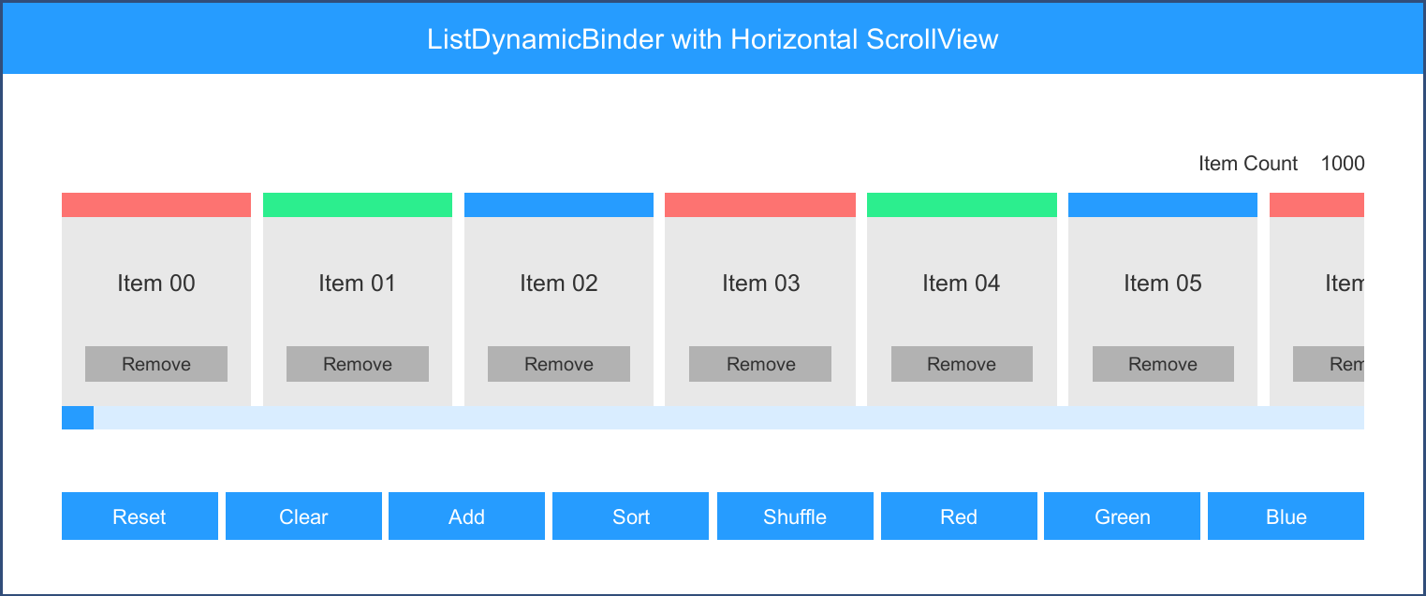Shuffle the list items
The width and height of the screenshot is (1426, 596).
pos(794,516)
